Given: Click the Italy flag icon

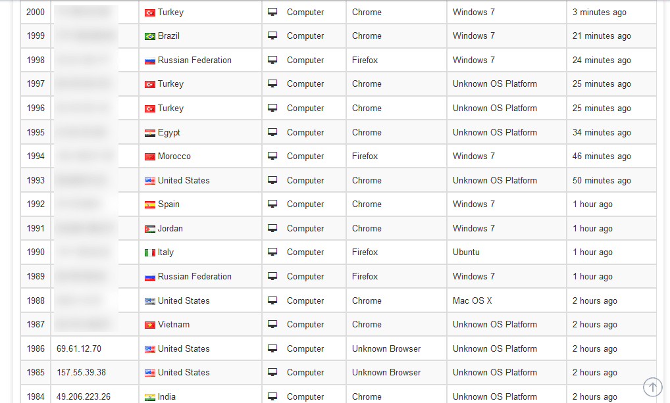Looking at the screenshot, I should 150,252.
